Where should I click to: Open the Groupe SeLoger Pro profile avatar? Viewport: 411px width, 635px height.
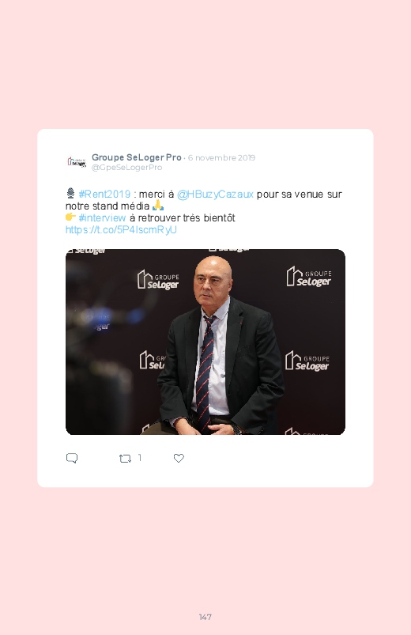77,162
